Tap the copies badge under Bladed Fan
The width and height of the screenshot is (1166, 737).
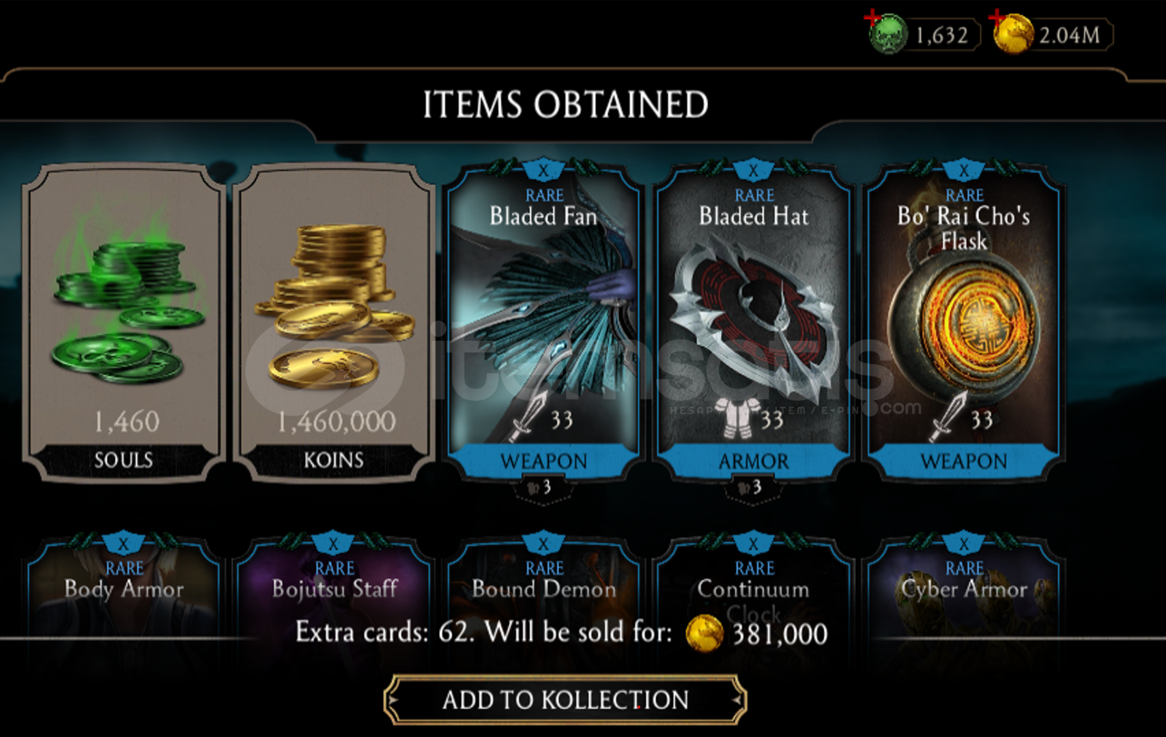coord(543,489)
